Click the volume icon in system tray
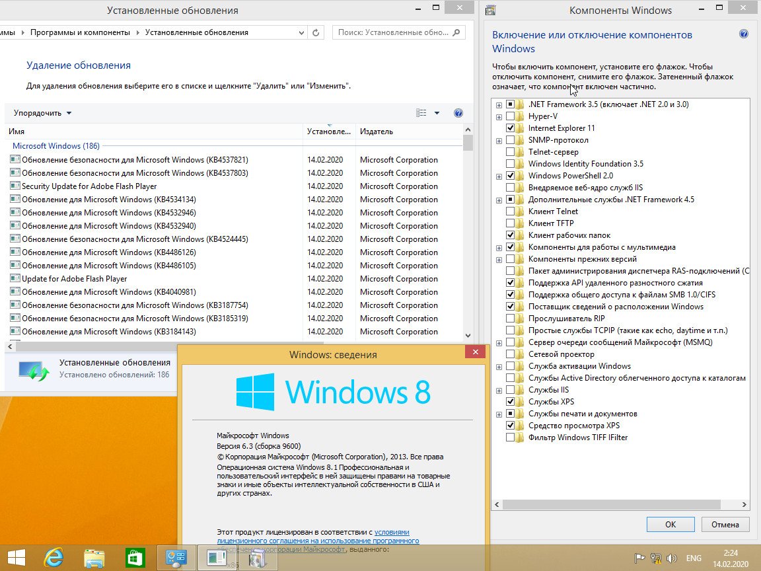The image size is (761, 571). pyautogui.click(x=672, y=558)
